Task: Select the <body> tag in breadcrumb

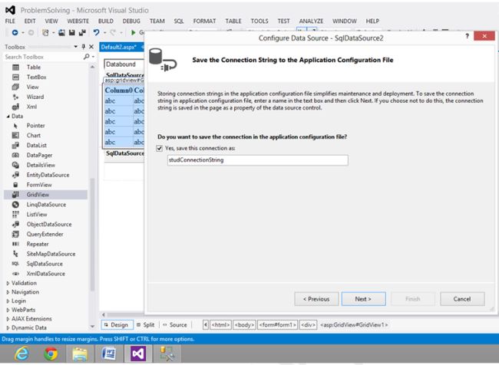Action: pos(244,325)
